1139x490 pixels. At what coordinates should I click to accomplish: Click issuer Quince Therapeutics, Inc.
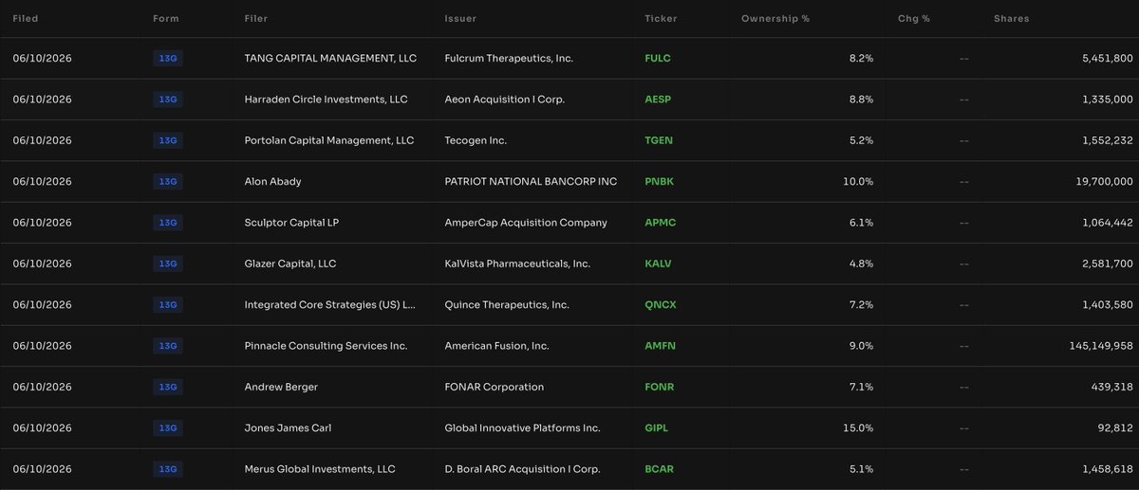click(507, 305)
